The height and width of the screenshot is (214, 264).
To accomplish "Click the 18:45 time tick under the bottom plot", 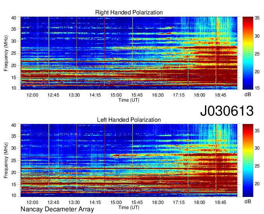I will pyautogui.click(x=221, y=202).
